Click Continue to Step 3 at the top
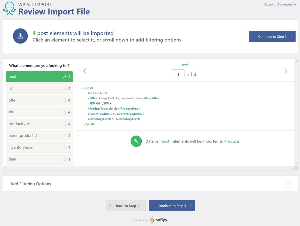This screenshot has width=300, height=226. [272, 36]
